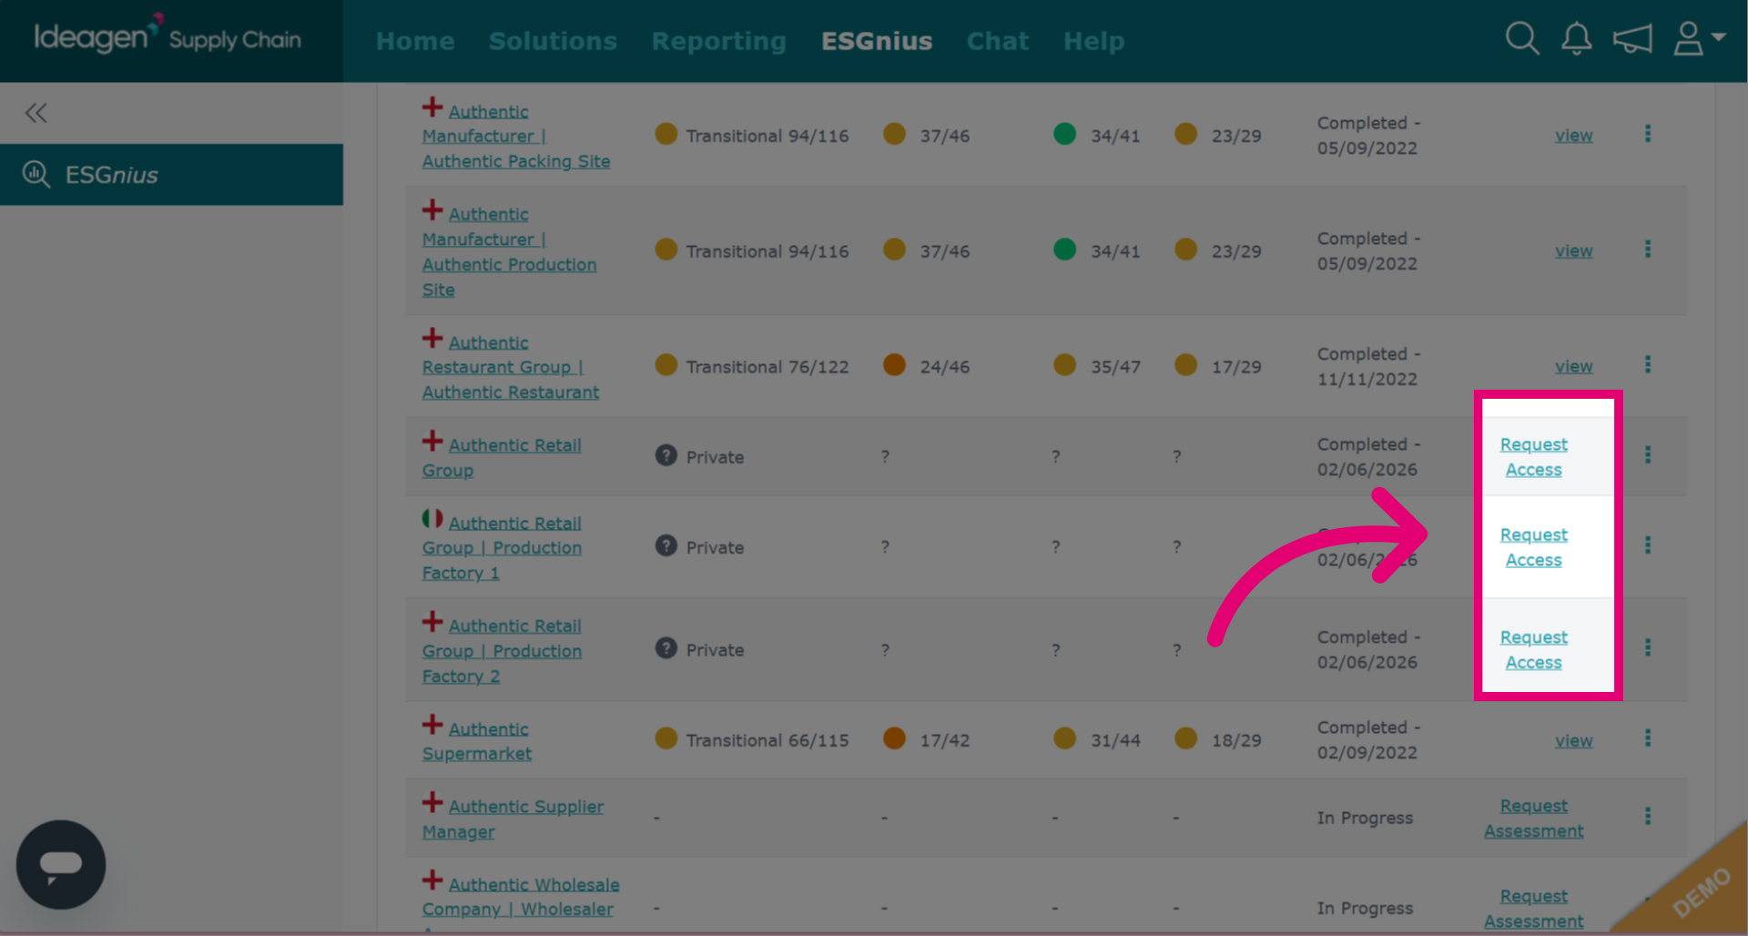View Authentic Supermarket assessment
This screenshot has width=1748, height=936.
pyautogui.click(x=1573, y=740)
